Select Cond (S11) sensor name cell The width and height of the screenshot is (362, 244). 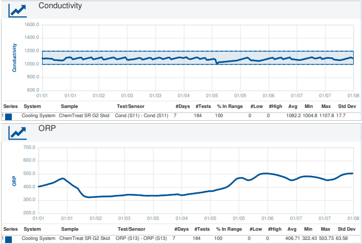[x=141, y=116]
